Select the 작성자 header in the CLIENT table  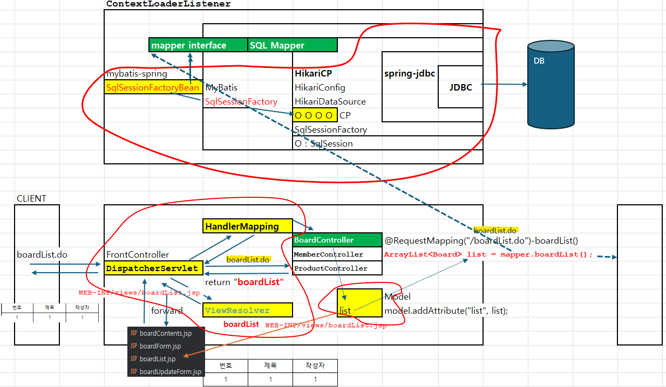click(82, 308)
